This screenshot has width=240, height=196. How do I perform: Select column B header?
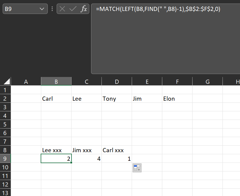tap(56, 82)
